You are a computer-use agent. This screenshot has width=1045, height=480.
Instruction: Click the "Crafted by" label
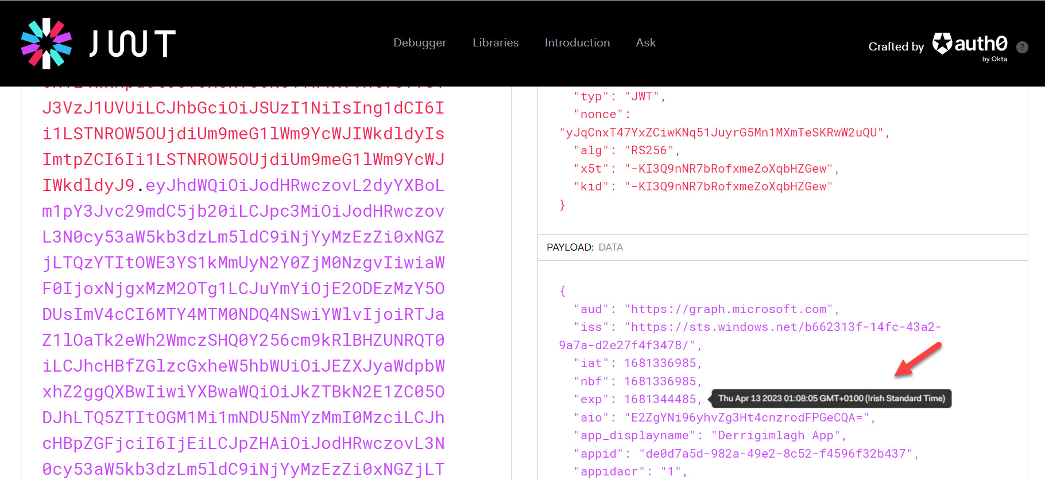pyautogui.click(x=896, y=46)
